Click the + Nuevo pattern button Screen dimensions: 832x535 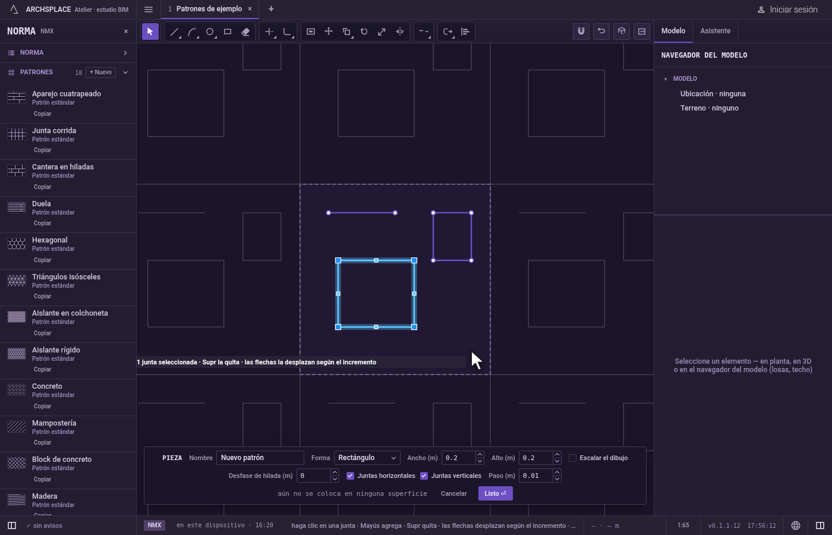click(x=101, y=73)
